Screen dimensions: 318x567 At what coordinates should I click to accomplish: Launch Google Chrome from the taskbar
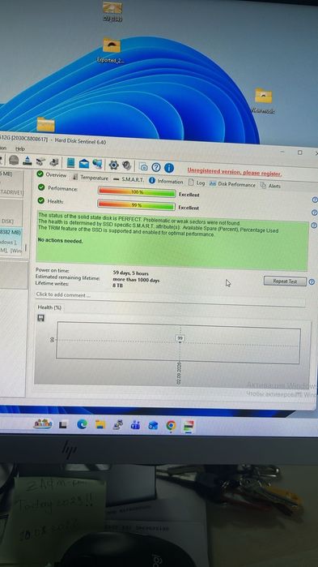tap(171, 426)
